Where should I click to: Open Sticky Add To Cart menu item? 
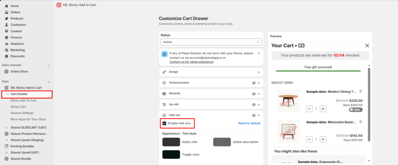[23, 101]
